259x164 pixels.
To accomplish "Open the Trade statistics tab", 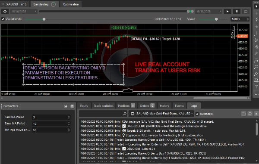I will (104, 106).
